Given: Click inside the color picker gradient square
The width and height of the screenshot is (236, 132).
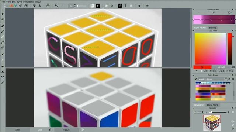Looking at the screenshot, I should [x=210, y=49].
